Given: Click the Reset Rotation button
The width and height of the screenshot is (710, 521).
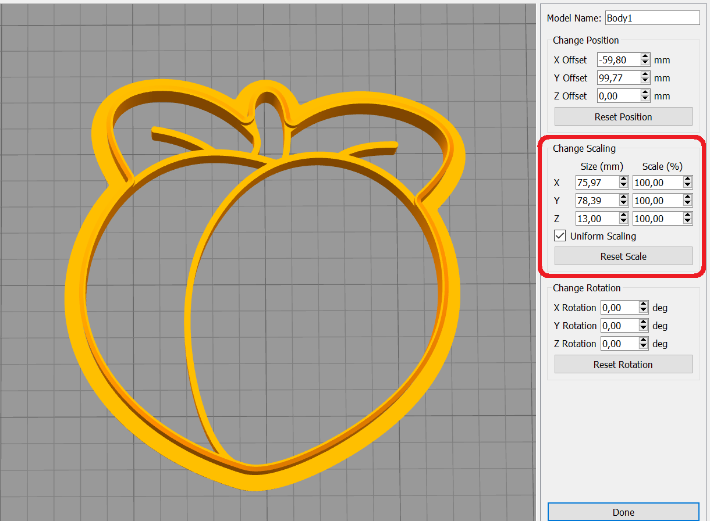Looking at the screenshot, I should [x=623, y=365].
